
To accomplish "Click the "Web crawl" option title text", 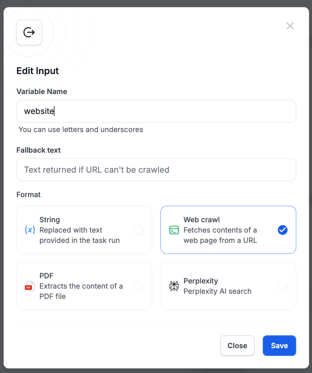I will [201, 220].
